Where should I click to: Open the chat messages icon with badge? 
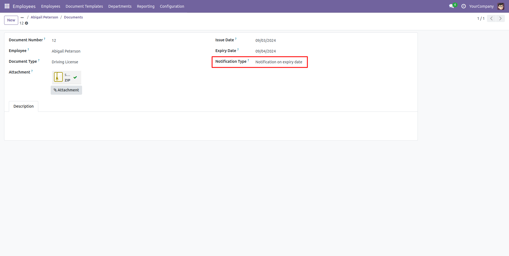pyautogui.click(x=451, y=6)
